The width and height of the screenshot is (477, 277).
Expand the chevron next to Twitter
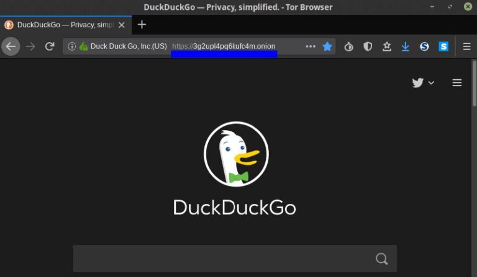[x=431, y=82]
